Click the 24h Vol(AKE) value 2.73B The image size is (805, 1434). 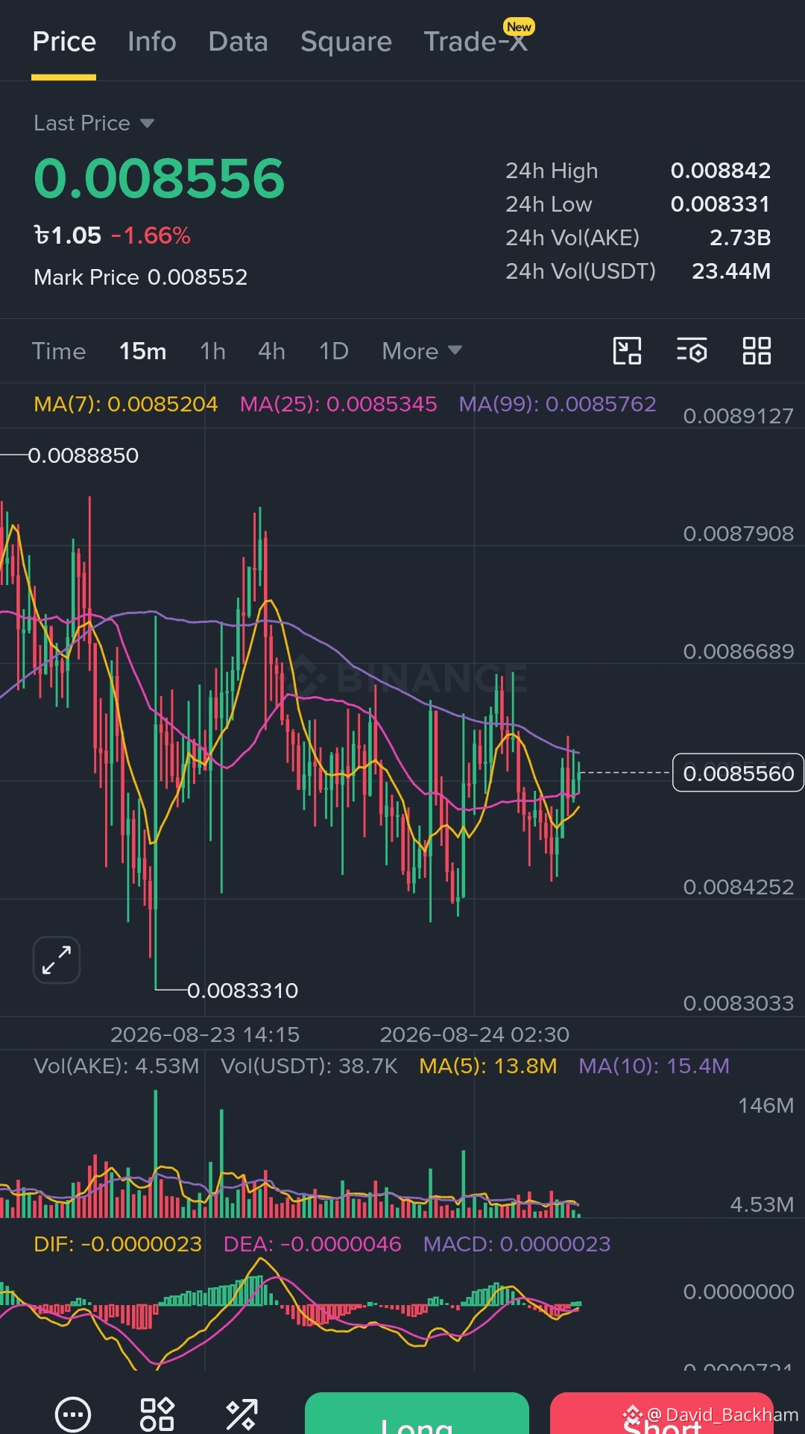tap(740, 238)
